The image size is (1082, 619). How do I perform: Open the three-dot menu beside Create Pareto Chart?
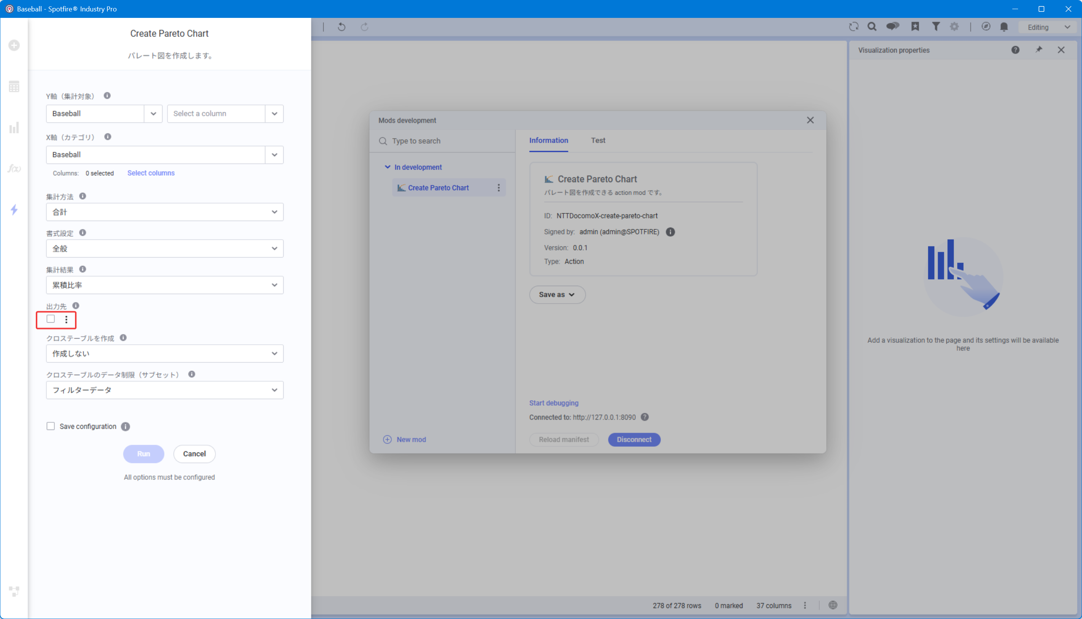[x=498, y=188]
